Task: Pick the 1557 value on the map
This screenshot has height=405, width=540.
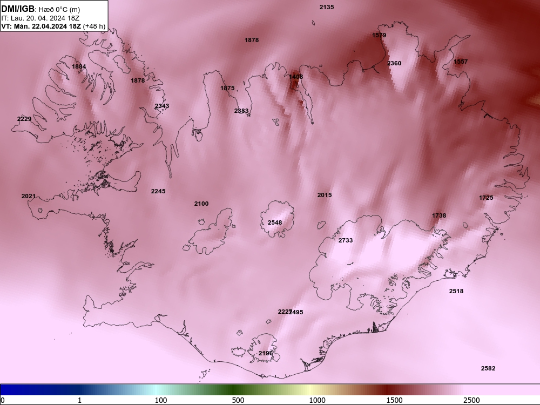Action: coord(461,62)
